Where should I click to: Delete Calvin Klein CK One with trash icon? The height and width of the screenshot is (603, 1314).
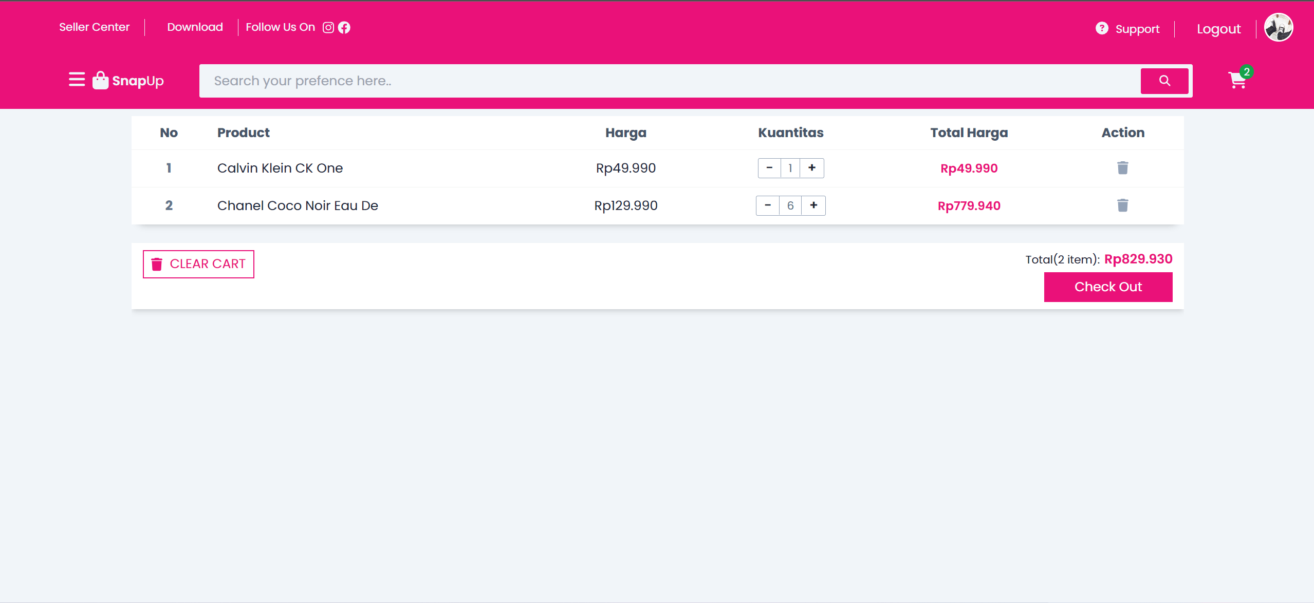[1123, 168]
